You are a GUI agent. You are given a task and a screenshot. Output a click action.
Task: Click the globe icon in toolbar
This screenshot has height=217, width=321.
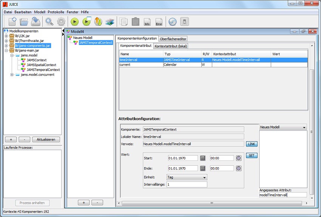[172, 22]
